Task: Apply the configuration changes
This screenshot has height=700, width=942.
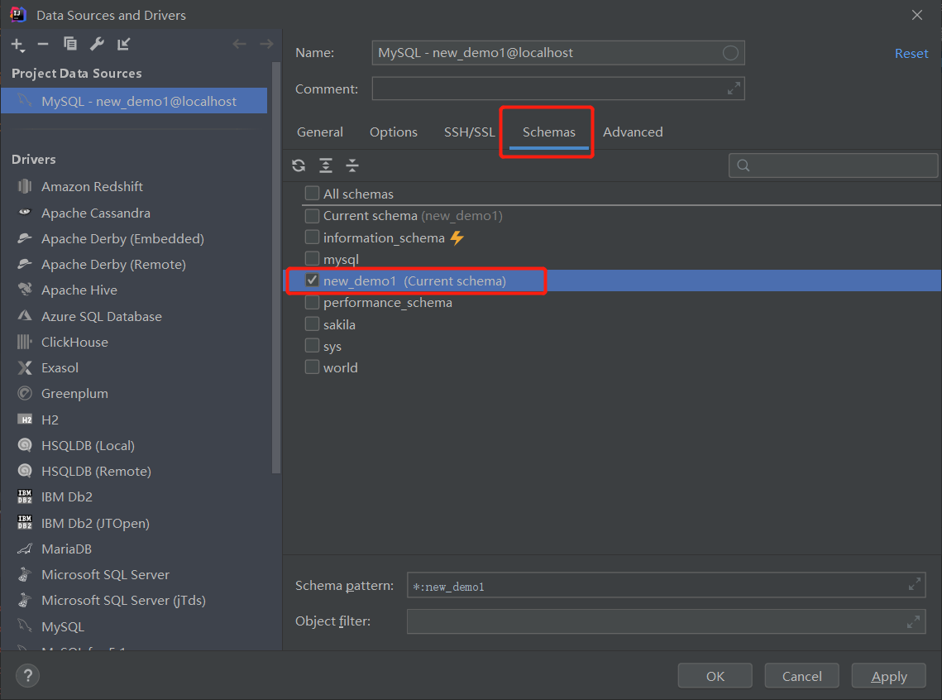Action: pyautogui.click(x=888, y=675)
